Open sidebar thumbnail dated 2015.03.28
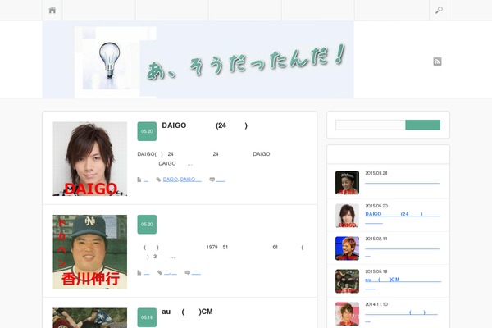492x328 pixels. click(x=347, y=183)
